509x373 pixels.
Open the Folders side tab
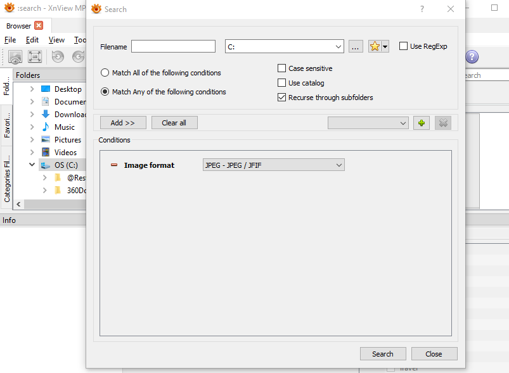point(6,85)
